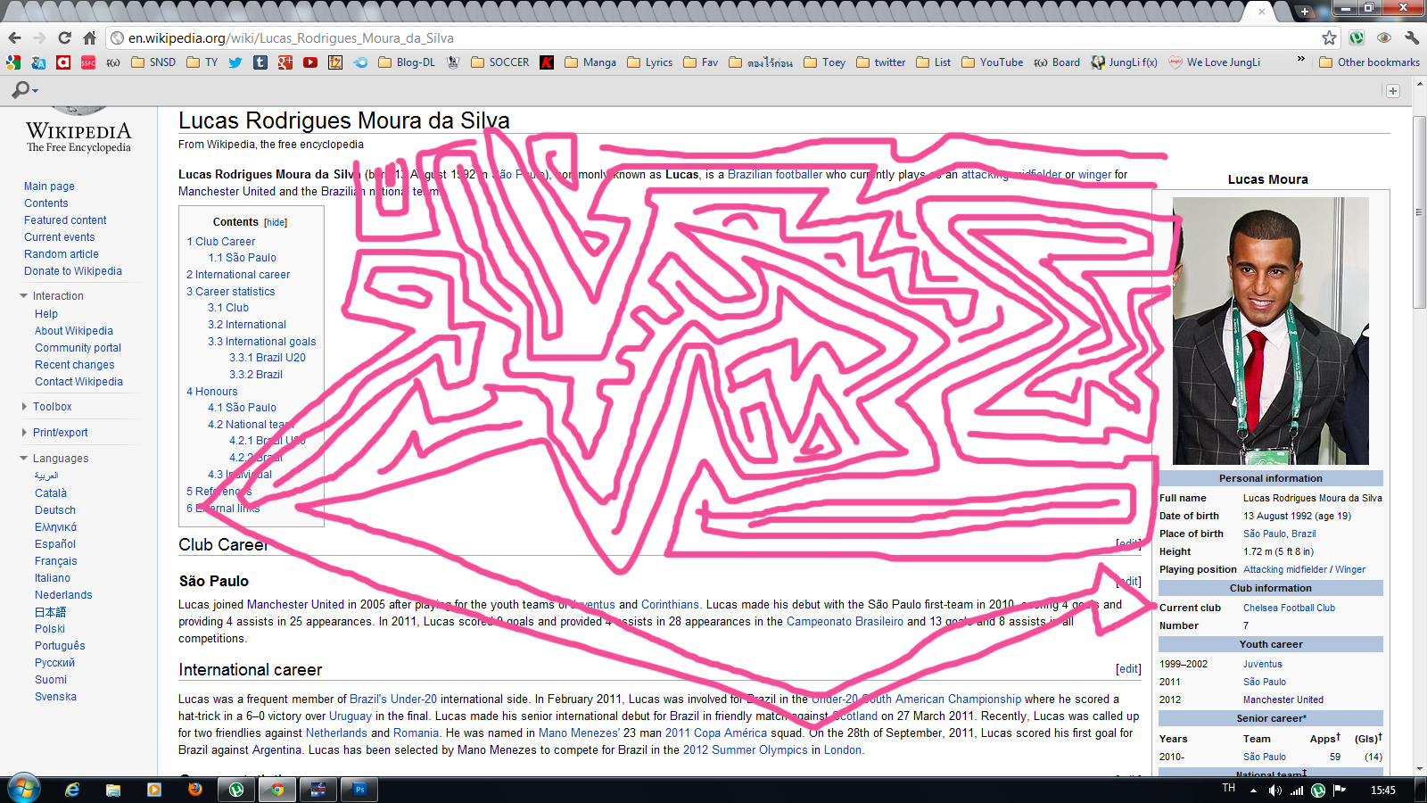
Task: Open the browser home page icon
Action: 89,37
